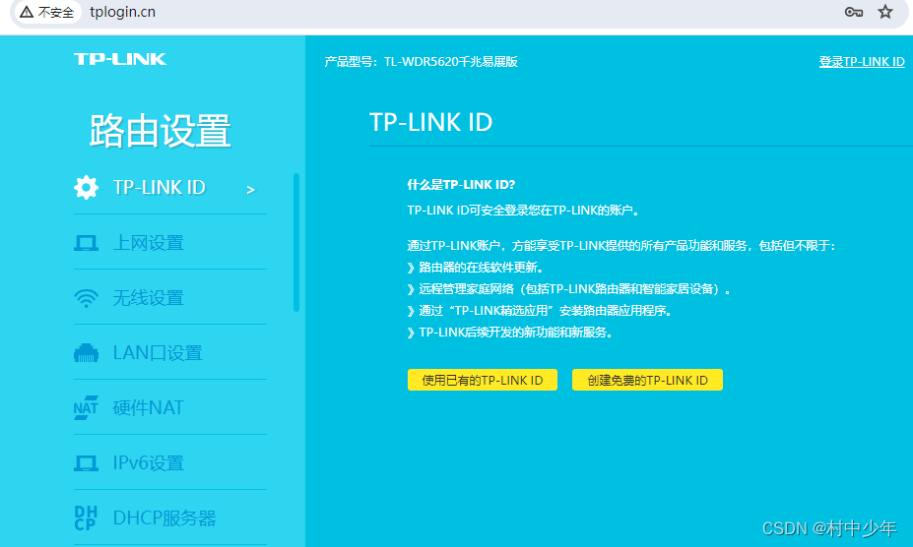Click the TP-LINK ID gear icon
The height and width of the screenshot is (547, 913).
click(x=86, y=187)
